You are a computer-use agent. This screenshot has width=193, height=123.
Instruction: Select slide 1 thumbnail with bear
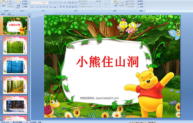15,26
